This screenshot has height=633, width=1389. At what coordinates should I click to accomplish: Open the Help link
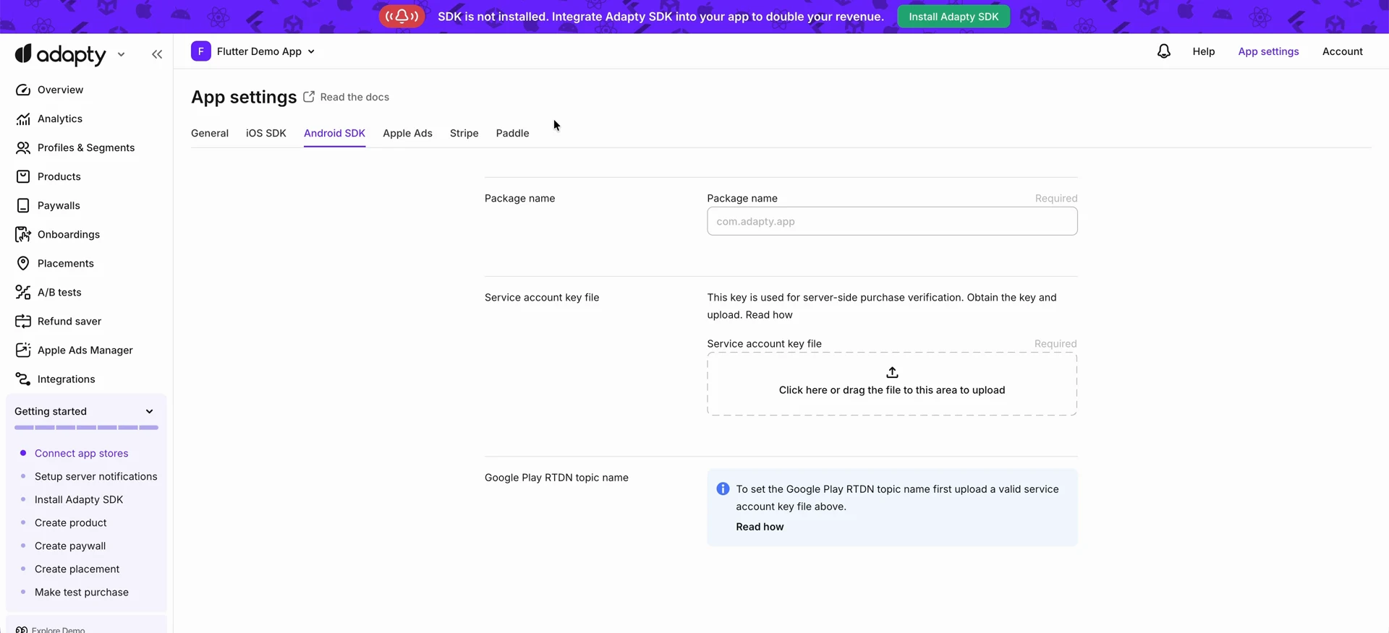pos(1204,51)
